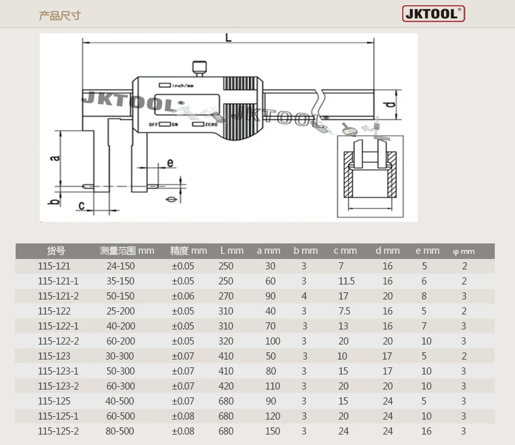This screenshot has height=445, width=515.
Task: Click the 24-150 measuring range cell
Action: coord(121,266)
